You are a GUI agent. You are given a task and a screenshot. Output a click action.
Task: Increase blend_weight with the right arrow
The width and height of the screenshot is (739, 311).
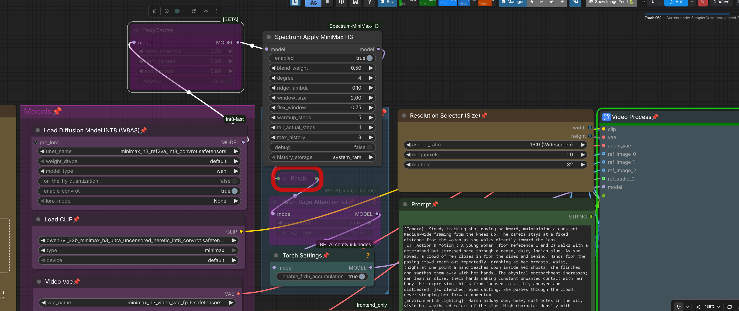pyautogui.click(x=371, y=68)
